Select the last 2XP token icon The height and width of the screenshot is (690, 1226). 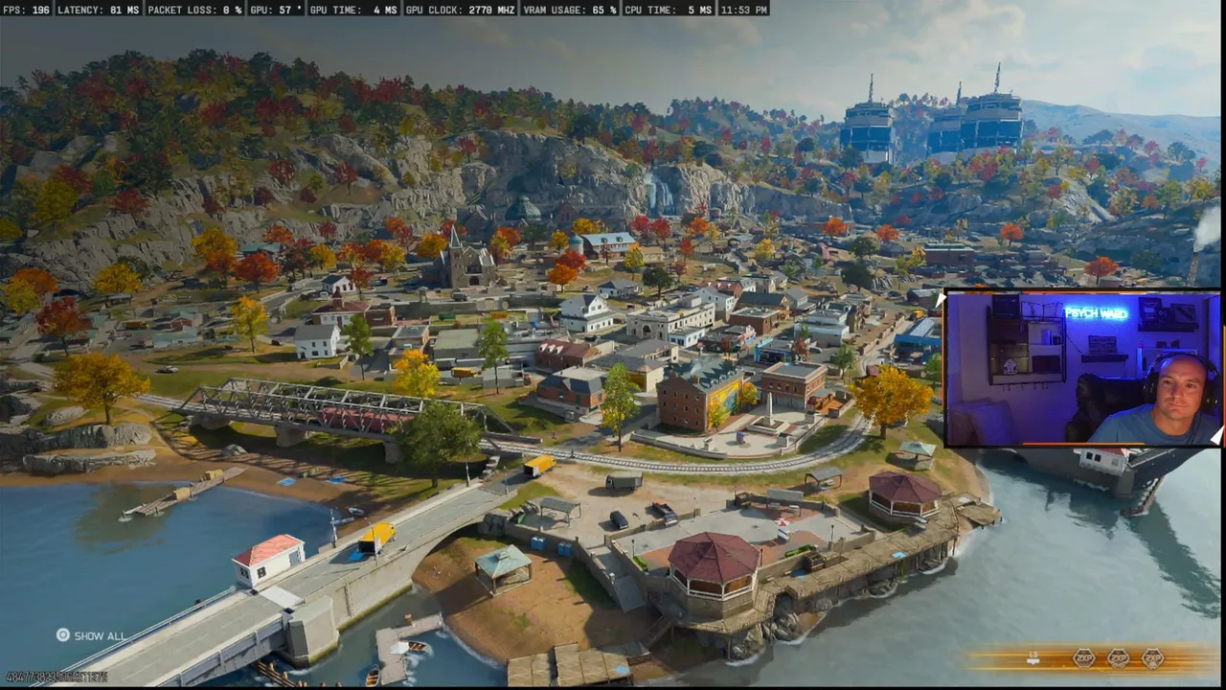point(1152,658)
